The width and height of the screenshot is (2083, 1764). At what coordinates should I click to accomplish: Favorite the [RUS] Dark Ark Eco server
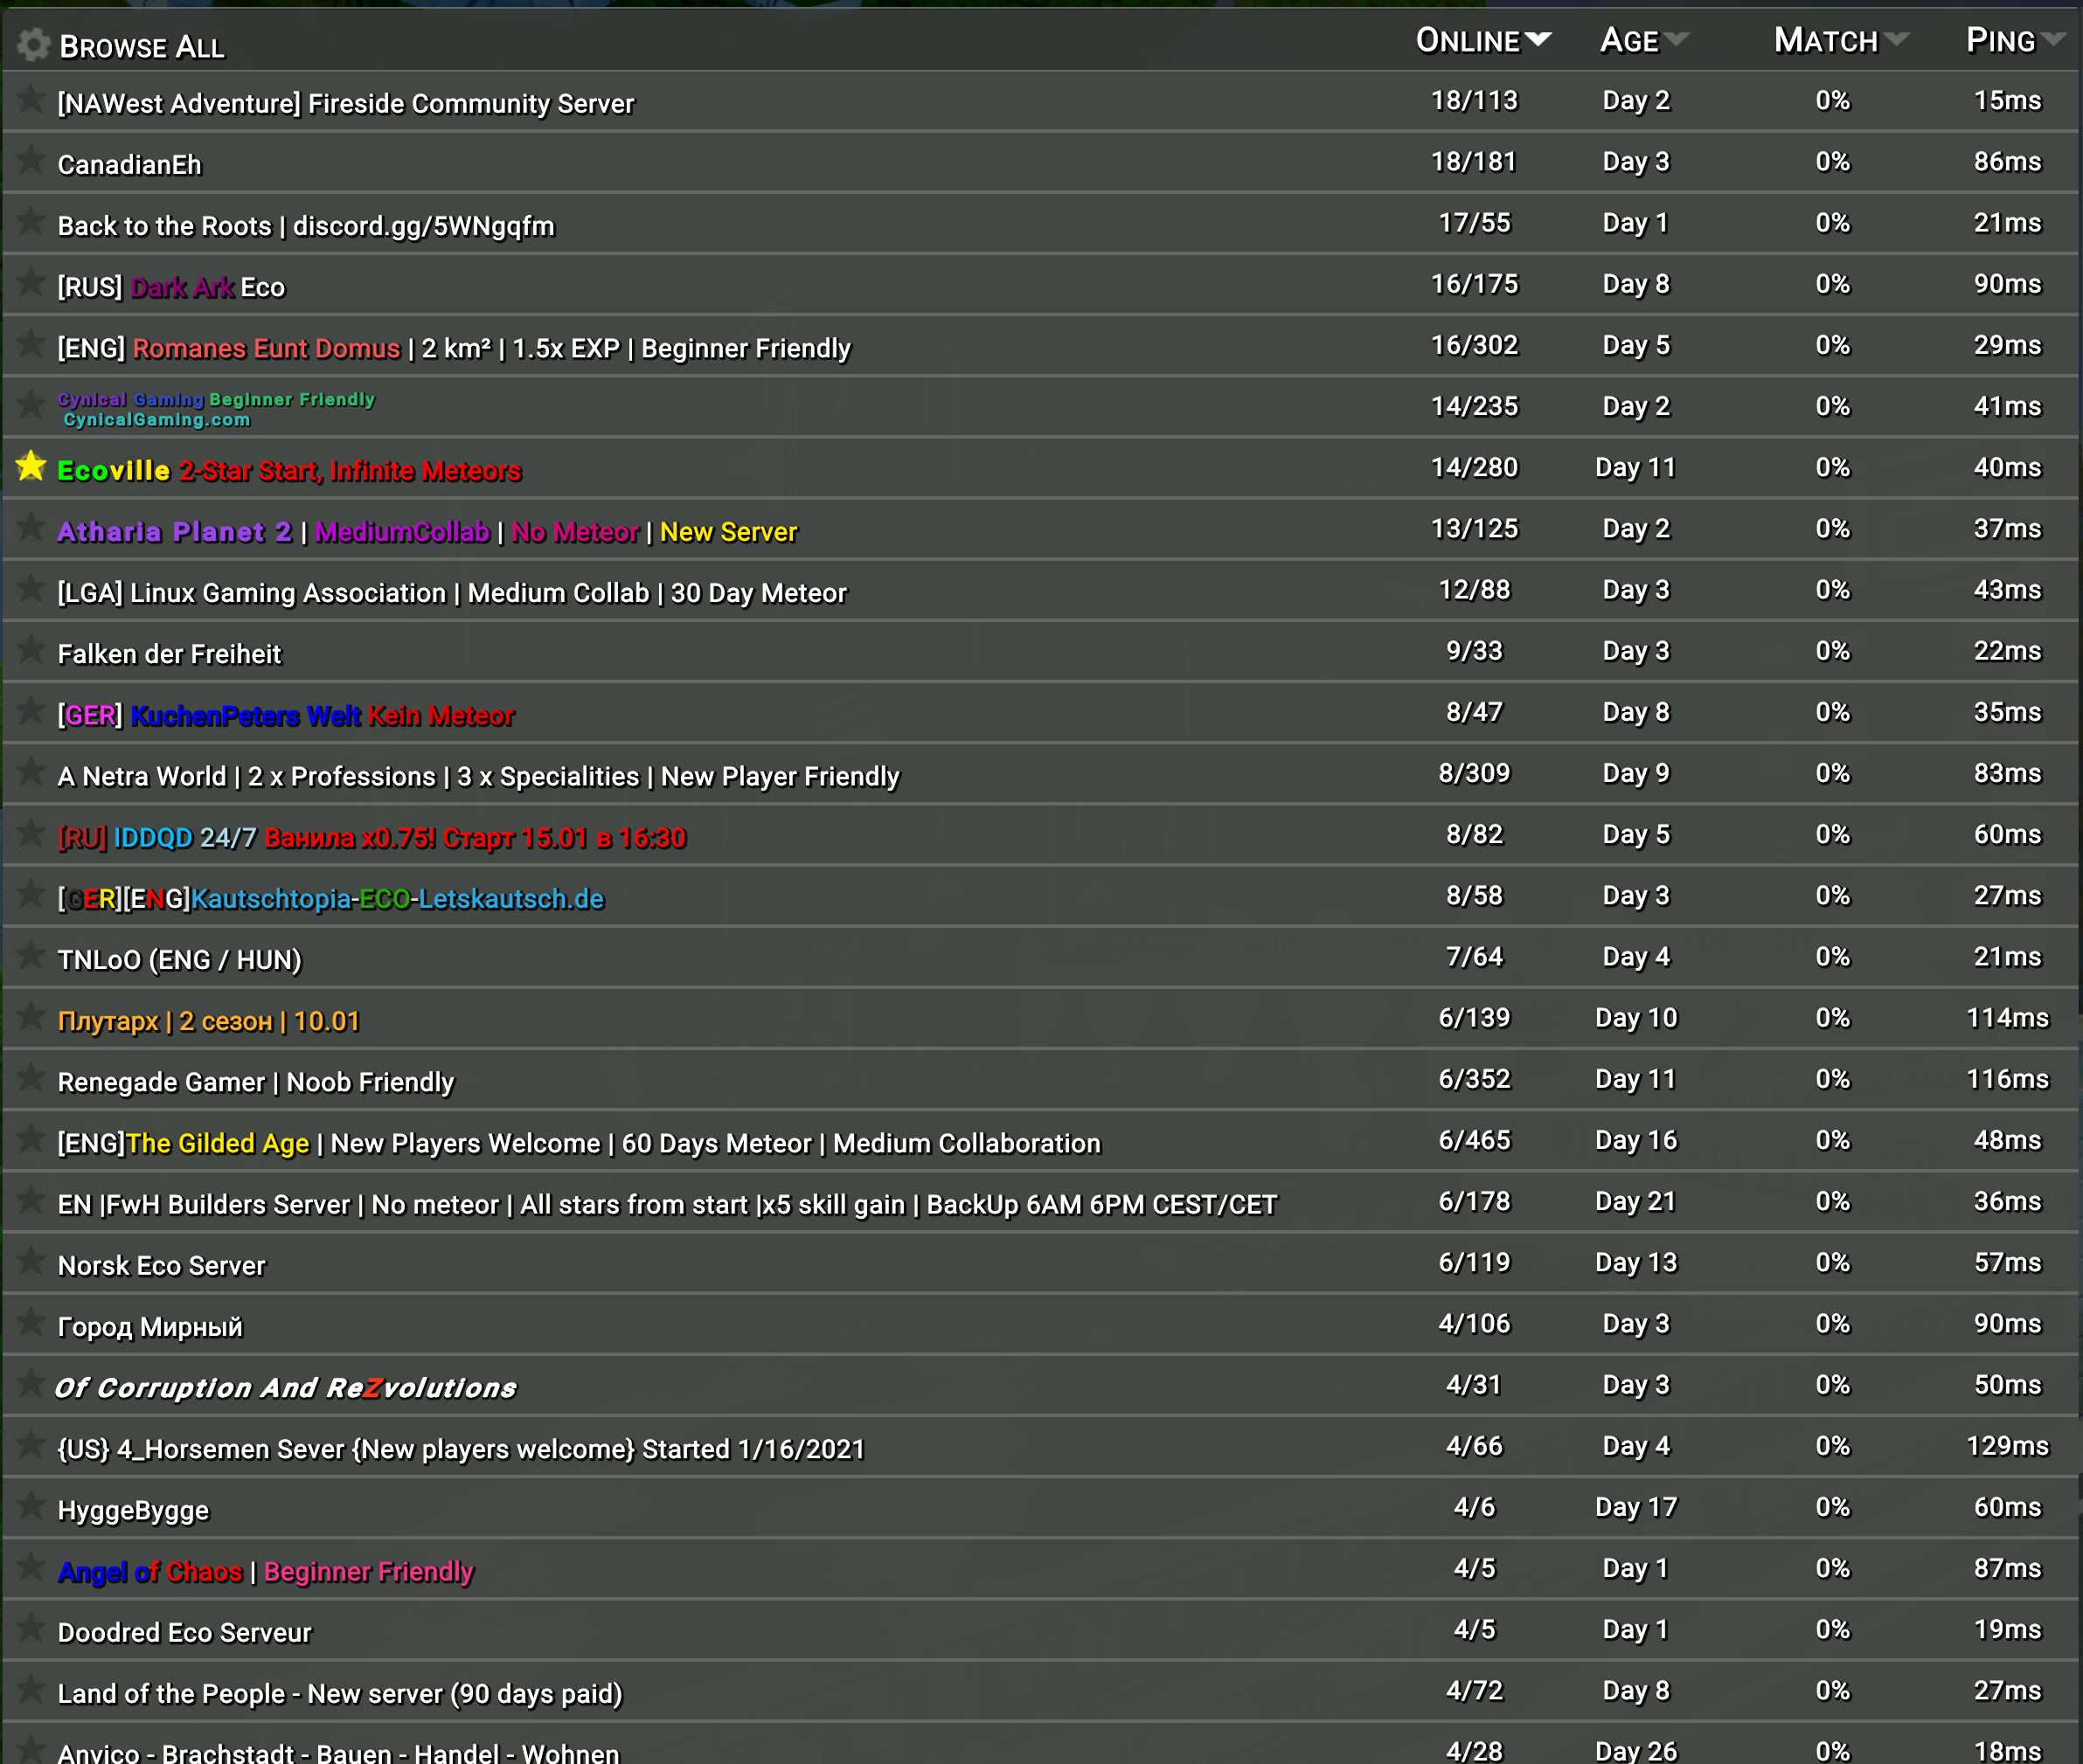(x=30, y=285)
